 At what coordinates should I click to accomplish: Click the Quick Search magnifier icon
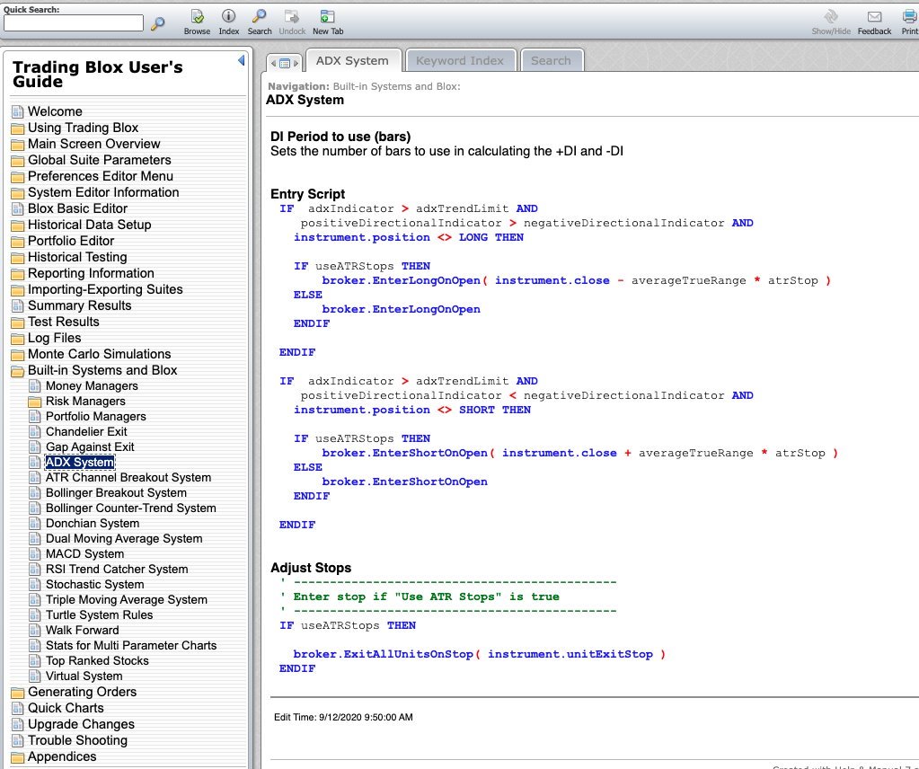coord(158,23)
